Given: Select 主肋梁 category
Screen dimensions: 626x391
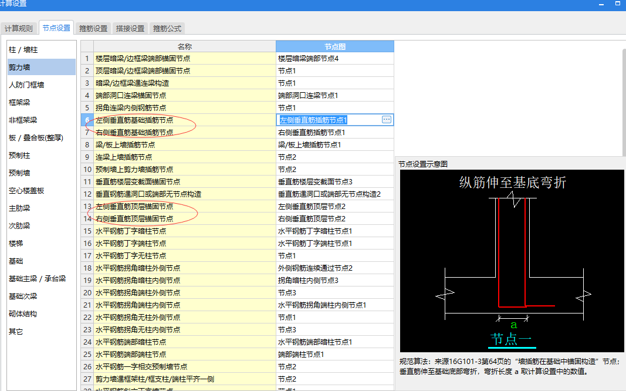Looking at the screenshot, I should click(42, 208).
